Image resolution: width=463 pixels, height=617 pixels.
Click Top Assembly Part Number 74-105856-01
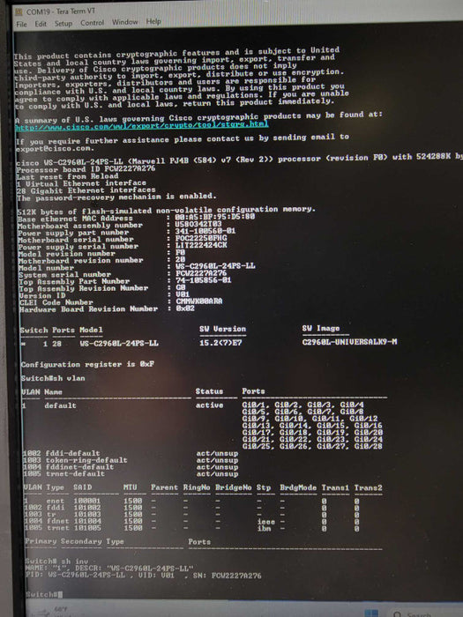click(203, 280)
